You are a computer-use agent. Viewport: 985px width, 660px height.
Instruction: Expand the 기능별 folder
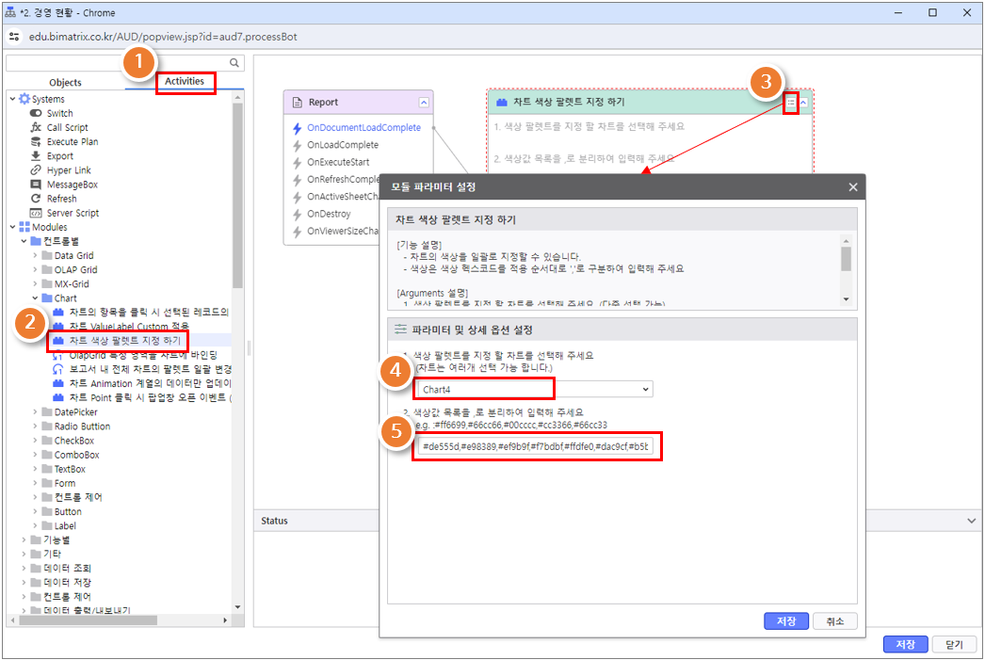point(24,540)
